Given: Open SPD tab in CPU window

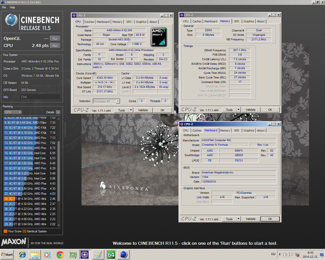Looking at the screenshot, I should click(129, 22).
